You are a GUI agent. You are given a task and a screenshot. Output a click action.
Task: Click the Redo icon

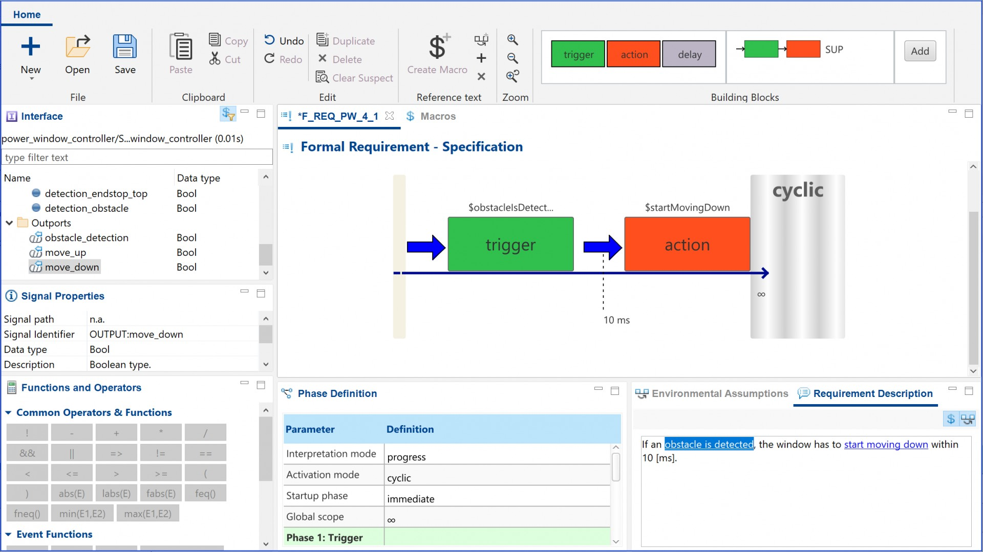(270, 59)
